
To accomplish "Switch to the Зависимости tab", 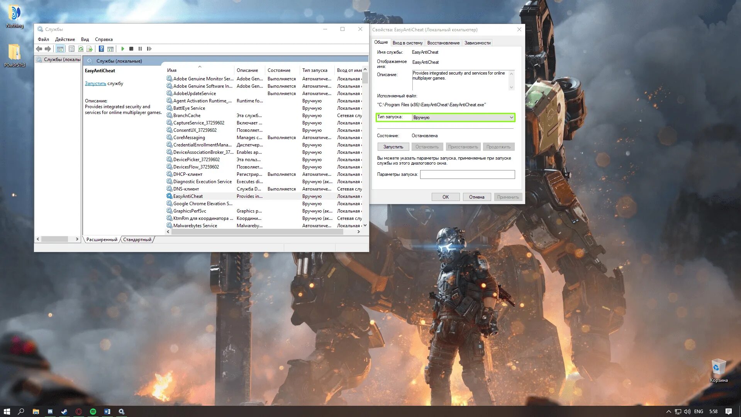I will pos(477,43).
